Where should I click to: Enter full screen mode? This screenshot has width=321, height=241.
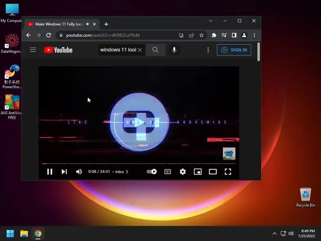[228, 172]
